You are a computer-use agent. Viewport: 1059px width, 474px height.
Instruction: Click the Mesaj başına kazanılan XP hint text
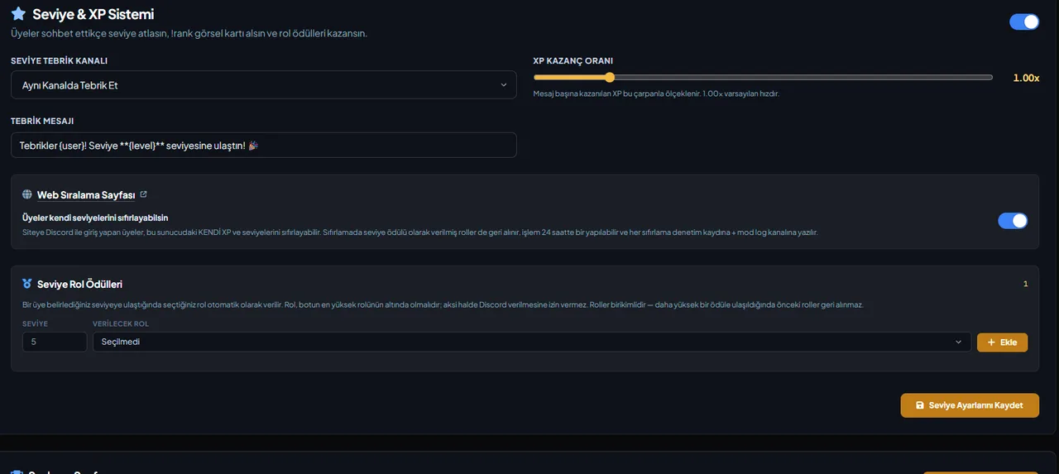[x=656, y=93]
